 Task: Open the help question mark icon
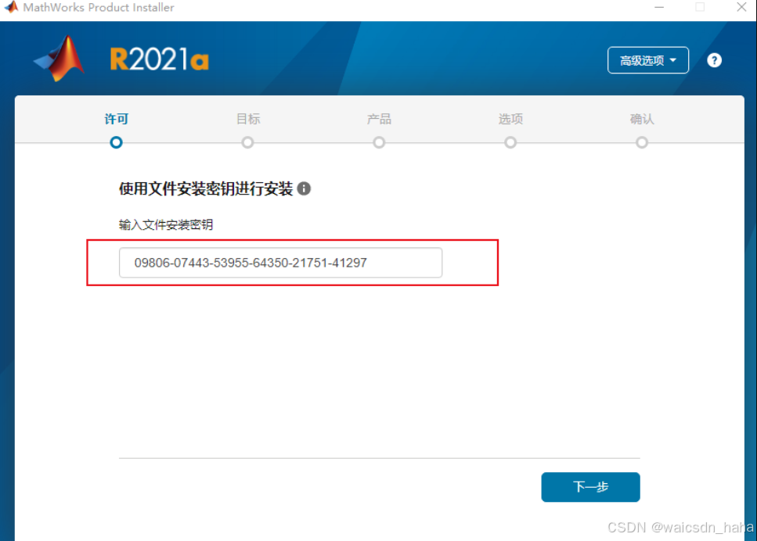pos(714,60)
